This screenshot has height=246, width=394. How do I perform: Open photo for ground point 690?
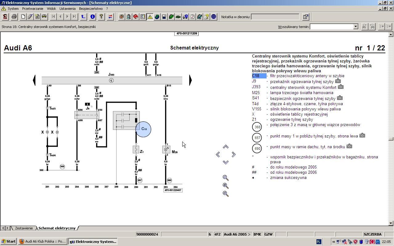tap(349, 146)
